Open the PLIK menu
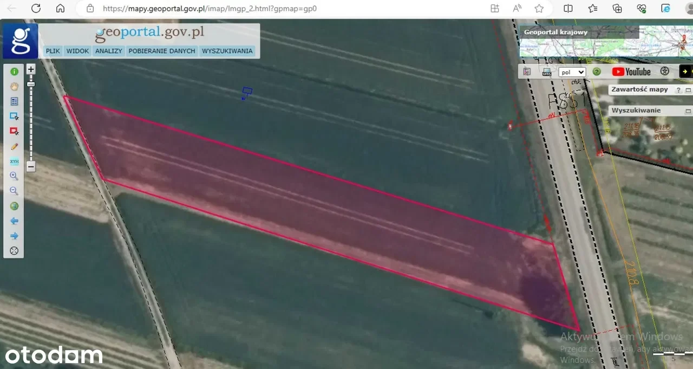 pyautogui.click(x=53, y=51)
